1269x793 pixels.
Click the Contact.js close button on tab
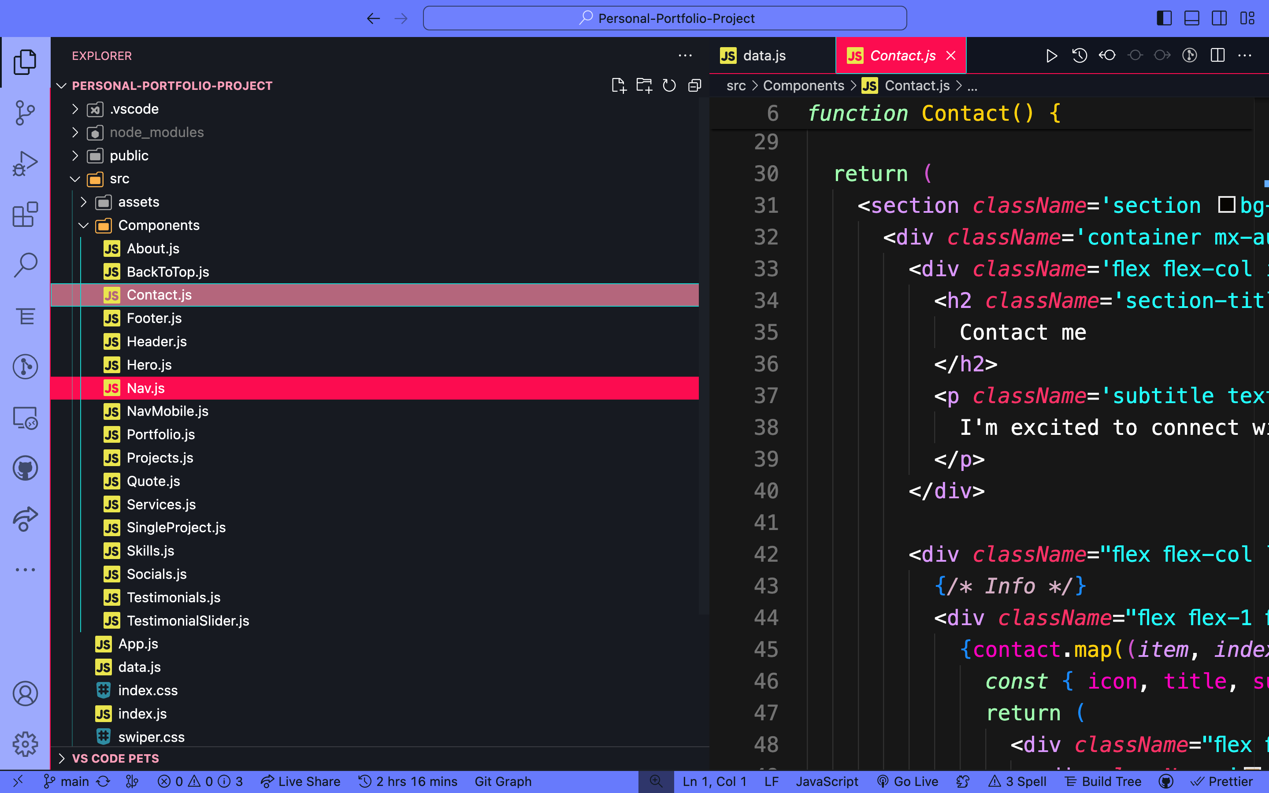(x=951, y=56)
